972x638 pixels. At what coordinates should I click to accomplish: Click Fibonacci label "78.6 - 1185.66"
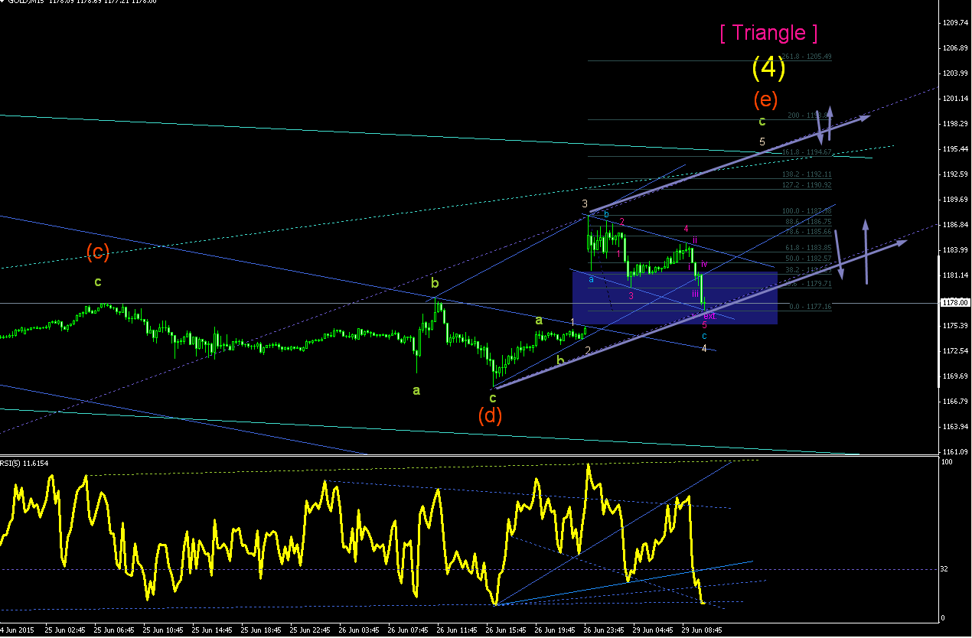(809, 232)
